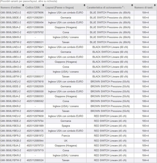Click Taiwan in the G80-3850LXBTW-2 row
The image size is (157, 163).
tap(66, 111)
